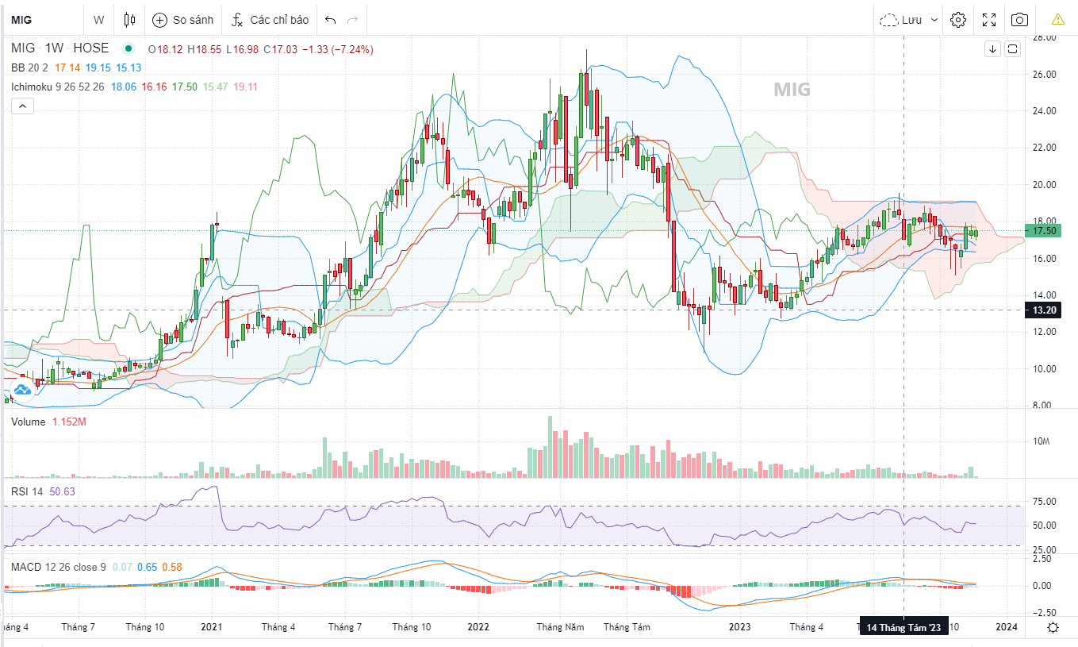This screenshot has height=647, width=1078.
Task: Click the undo arrow in toolbar
Action: (x=331, y=20)
